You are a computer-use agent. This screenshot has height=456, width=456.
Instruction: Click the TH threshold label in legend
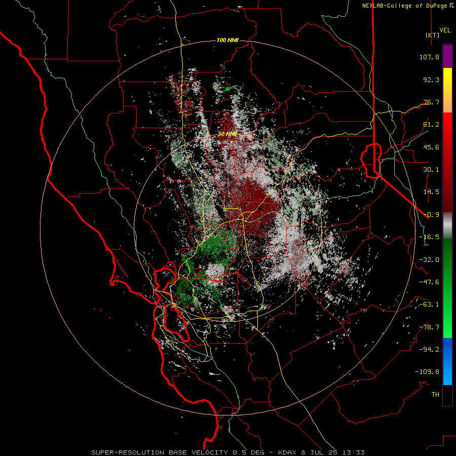[435, 395]
